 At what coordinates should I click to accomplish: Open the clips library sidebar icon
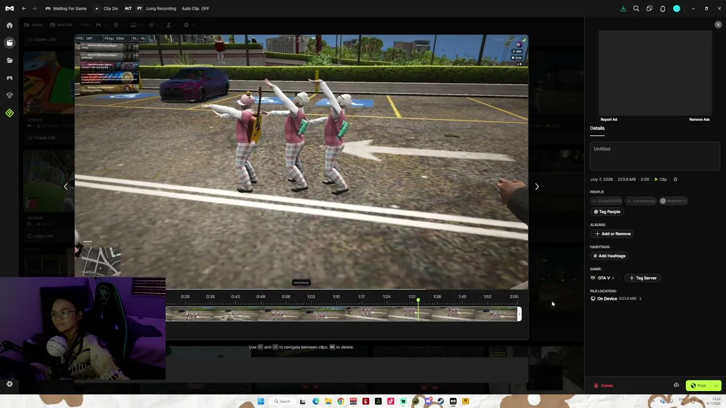10,42
